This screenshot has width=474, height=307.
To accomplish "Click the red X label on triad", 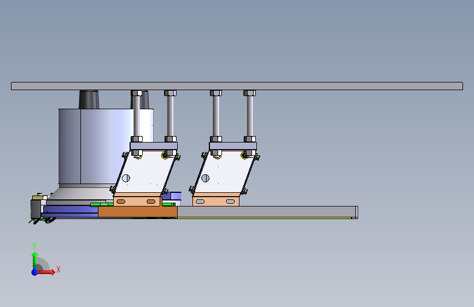I will coord(58,269).
